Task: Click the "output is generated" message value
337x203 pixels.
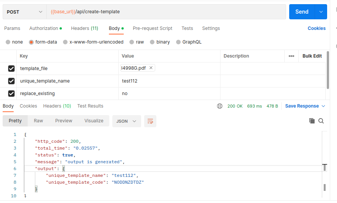Action: click(93, 162)
